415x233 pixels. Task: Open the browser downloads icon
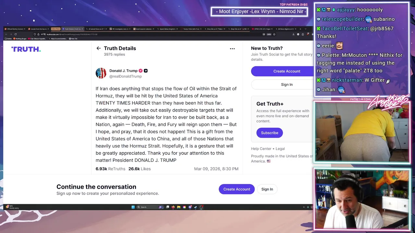[x=293, y=34]
